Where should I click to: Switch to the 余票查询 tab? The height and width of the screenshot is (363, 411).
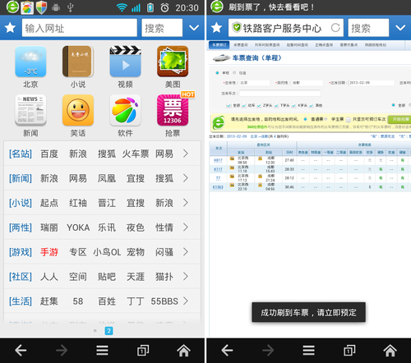[241, 45]
